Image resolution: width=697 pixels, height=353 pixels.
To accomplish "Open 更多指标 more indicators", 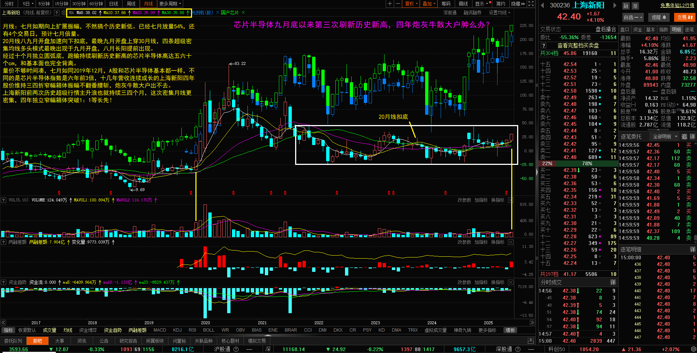I will coord(487,330).
